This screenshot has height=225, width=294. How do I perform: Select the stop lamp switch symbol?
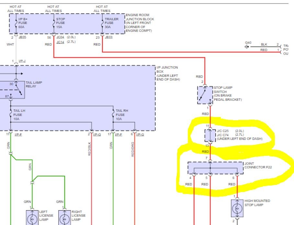205,95
